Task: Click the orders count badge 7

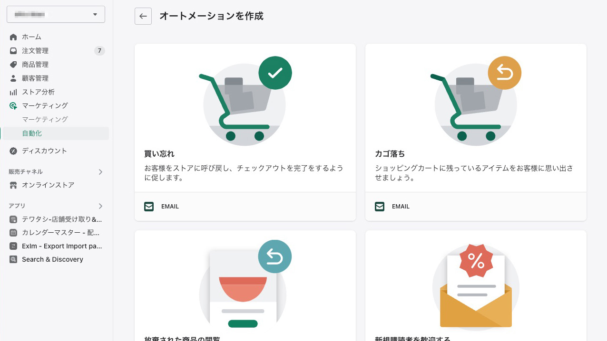Action: [x=99, y=51]
